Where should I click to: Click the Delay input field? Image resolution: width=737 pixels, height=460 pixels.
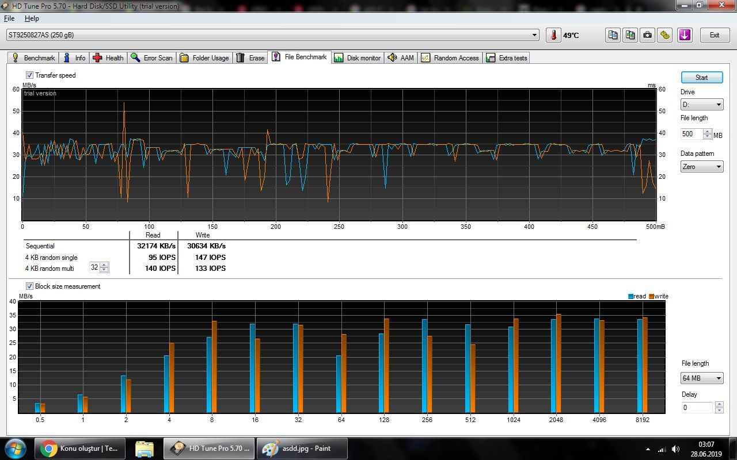[x=697, y=408]
